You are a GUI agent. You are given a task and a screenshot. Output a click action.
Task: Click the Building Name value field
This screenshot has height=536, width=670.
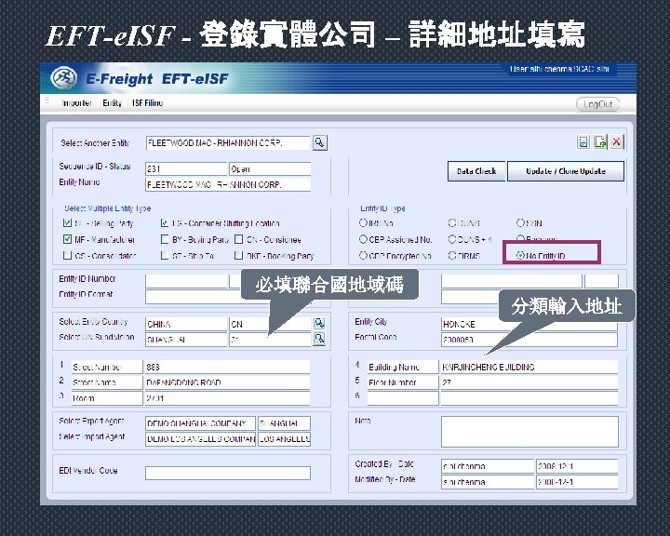point(529,367)
